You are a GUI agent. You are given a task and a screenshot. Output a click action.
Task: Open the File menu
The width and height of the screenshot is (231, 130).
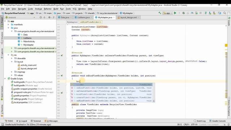tap(3, 9)
